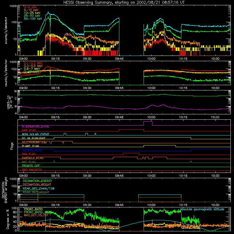234x234 pixels.
Task: Select the SC_TRANSMITTER flag label
Action: point(34,142)
